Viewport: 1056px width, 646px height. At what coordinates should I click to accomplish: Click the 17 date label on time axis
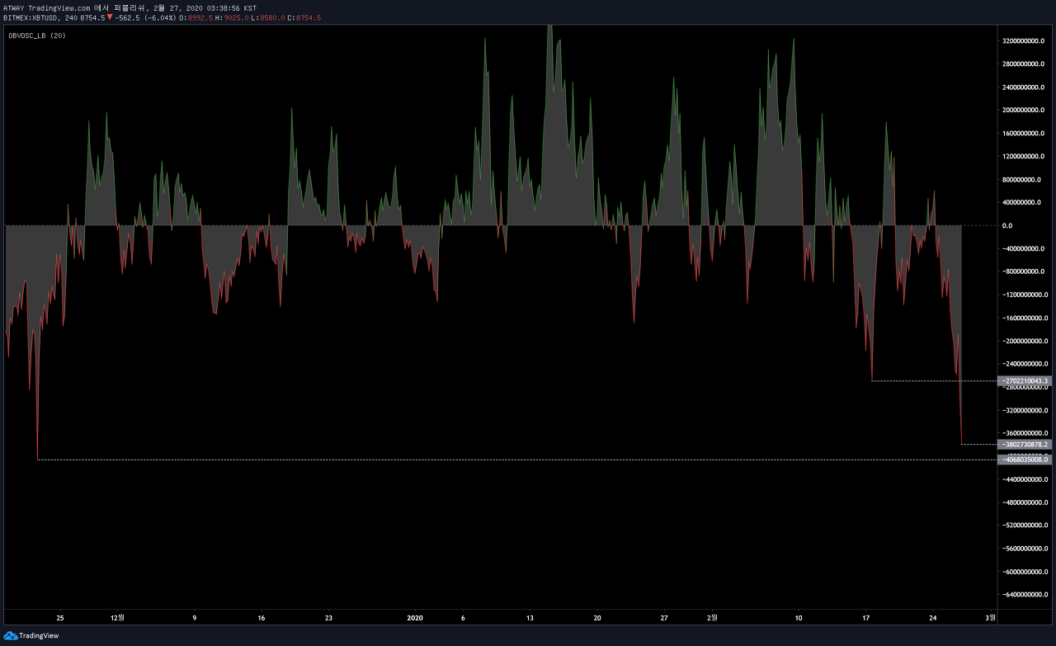(866, 617)
